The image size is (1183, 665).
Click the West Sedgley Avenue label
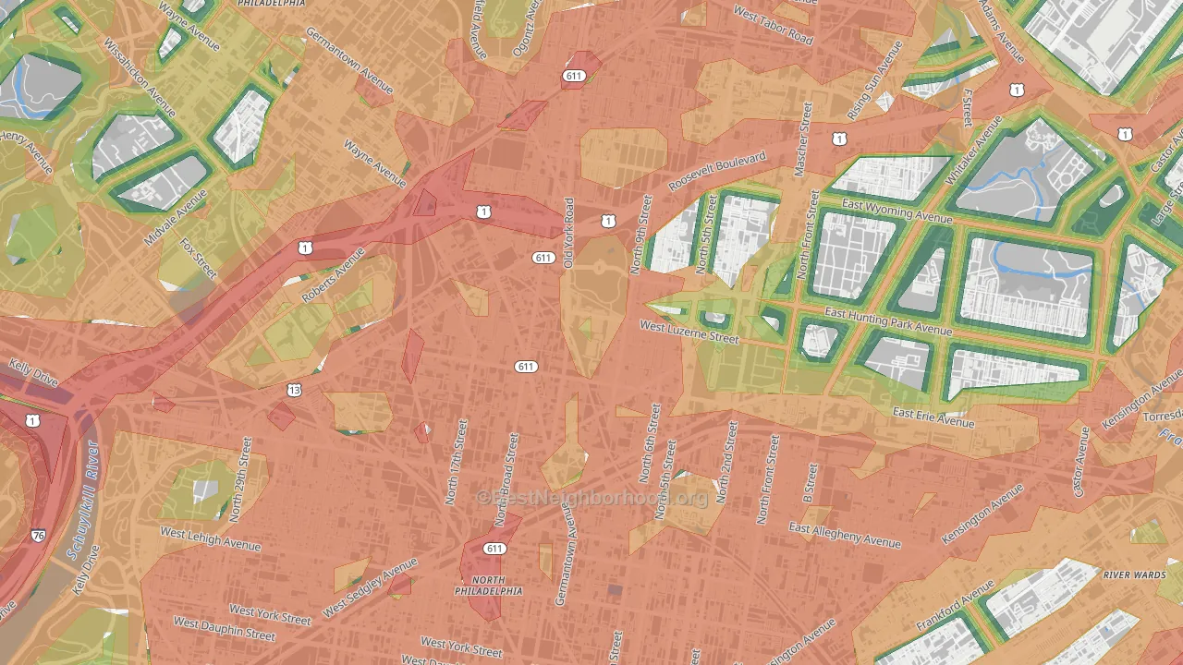(x=370, y=588)
